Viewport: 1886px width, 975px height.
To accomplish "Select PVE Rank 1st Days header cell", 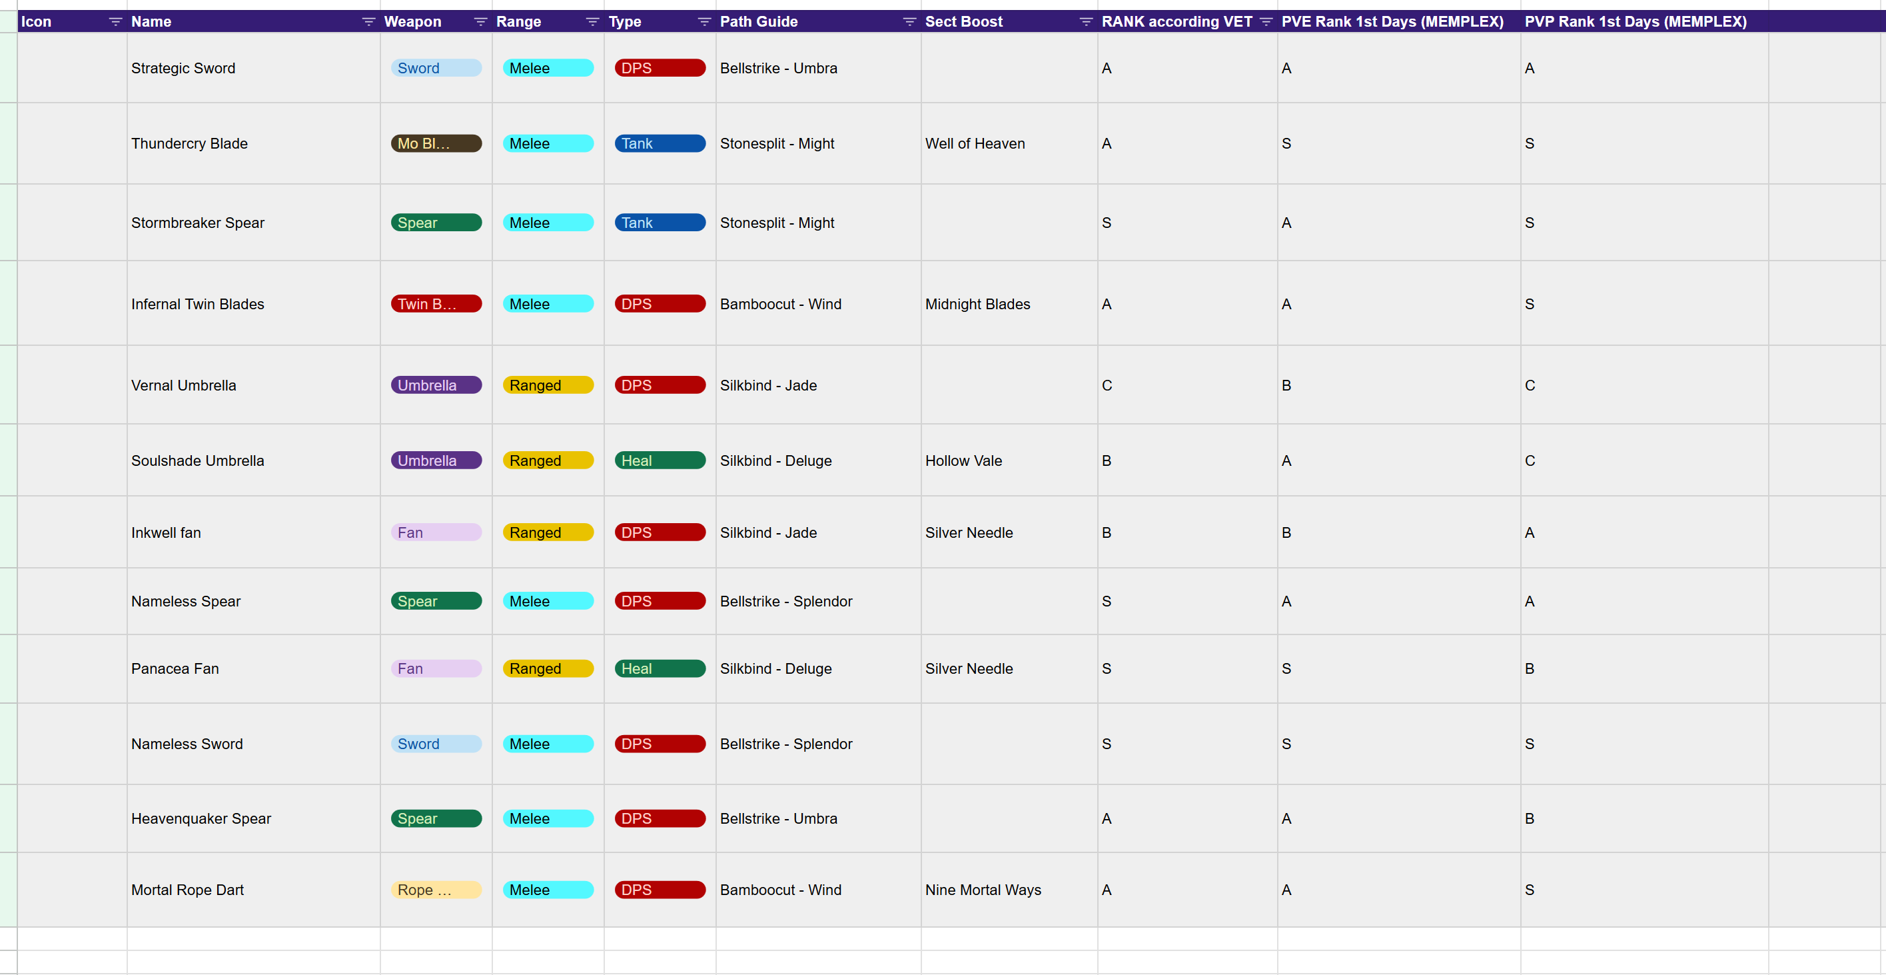I will pyautogui.click(x=1392, y=22).
